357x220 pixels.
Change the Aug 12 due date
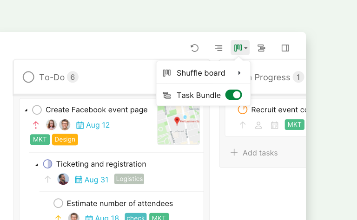pyautogui.click(x=98, y=125)
